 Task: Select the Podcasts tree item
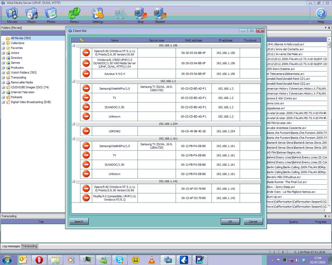click(17, 97)
